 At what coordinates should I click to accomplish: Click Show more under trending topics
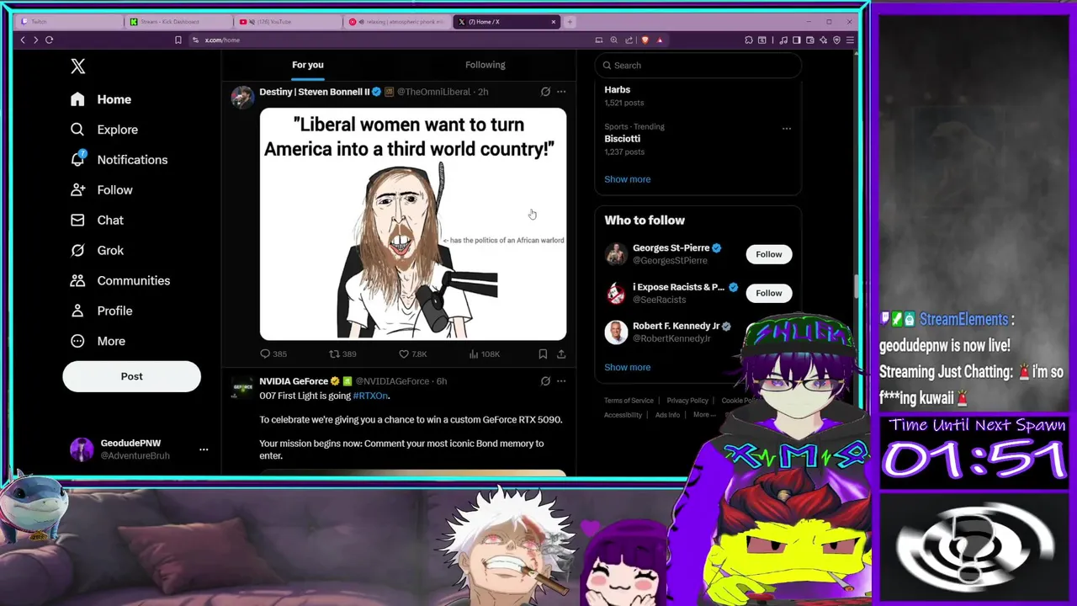pos(627,179)
